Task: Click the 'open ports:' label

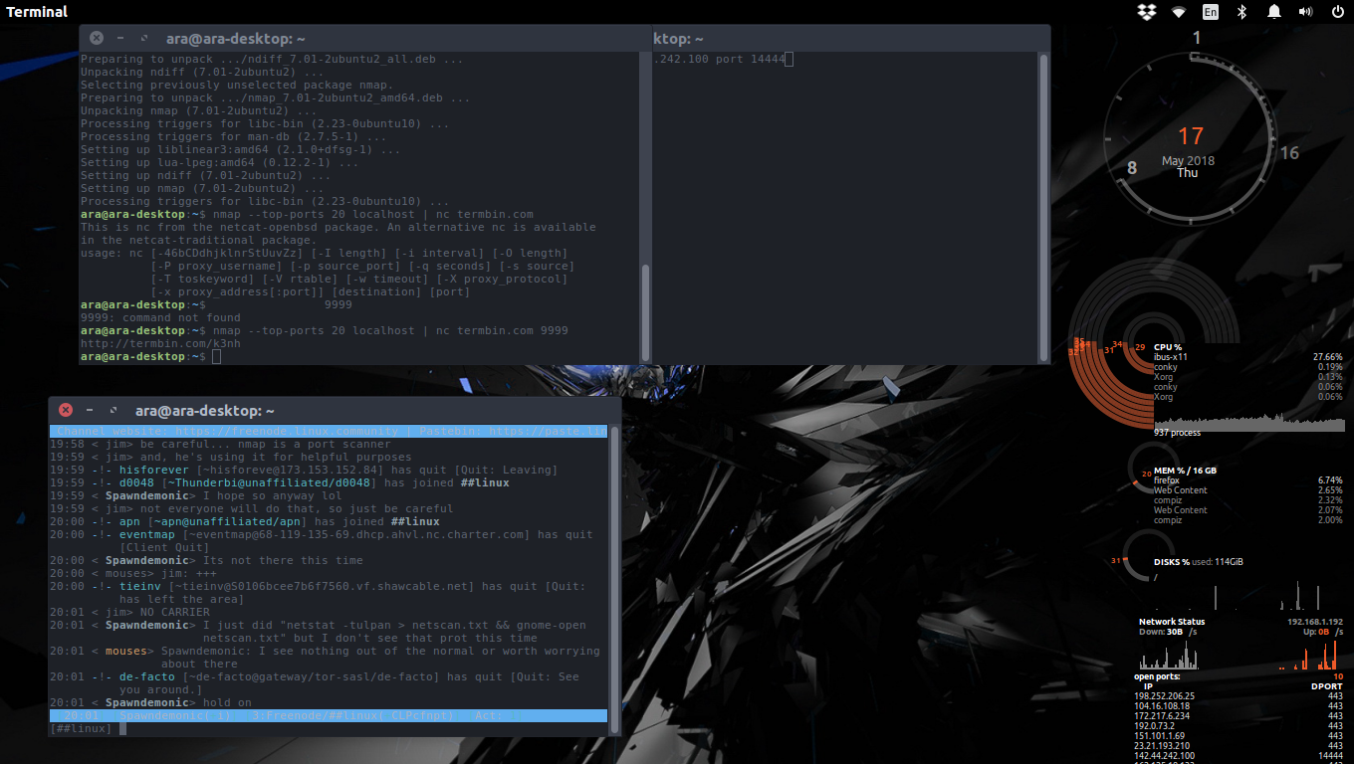Action: tap(1157, 676)
